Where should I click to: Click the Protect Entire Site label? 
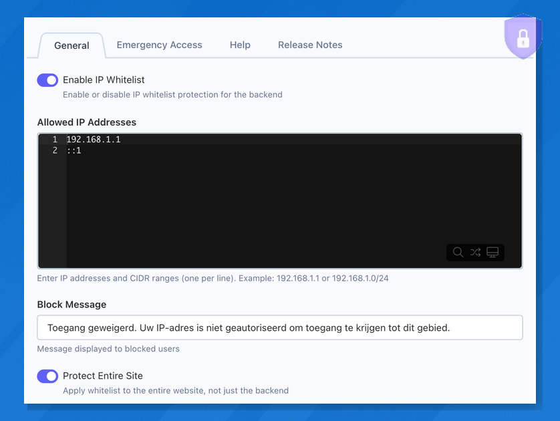[x=103, y=376]
